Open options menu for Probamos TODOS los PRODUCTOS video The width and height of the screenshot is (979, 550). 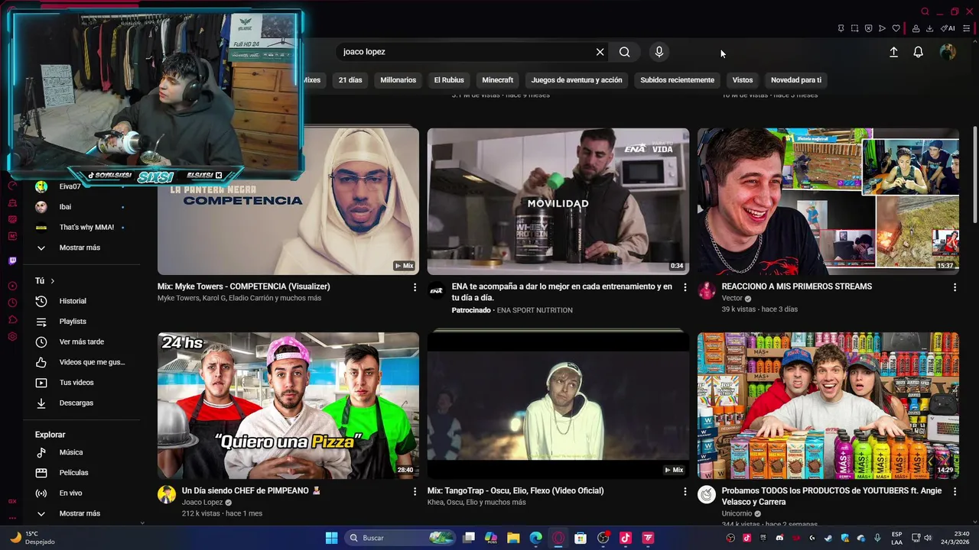[955, 491]
